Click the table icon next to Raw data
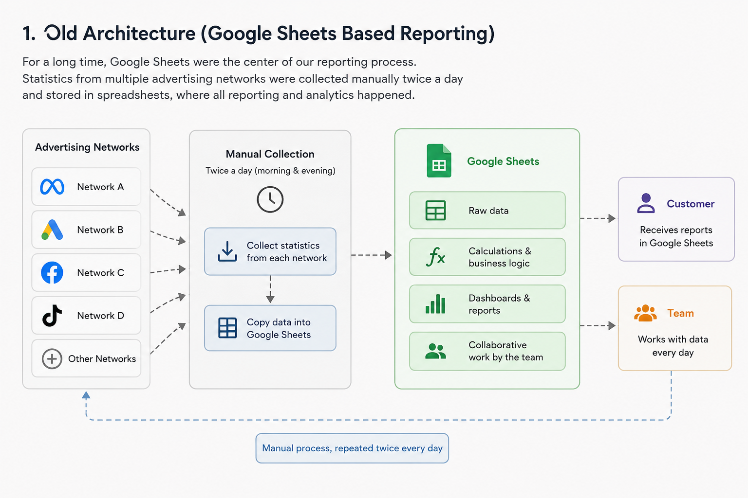Screen dimensions: 748x498 click(x=435, y=211)
